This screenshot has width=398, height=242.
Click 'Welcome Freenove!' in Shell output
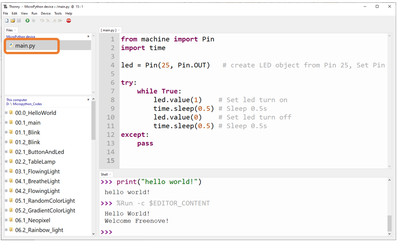coord(137,221)
